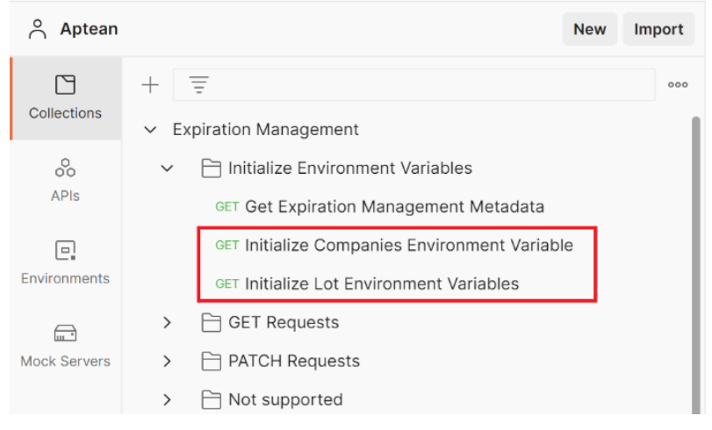Click the Import button
The width and height of the screenshot is (712, 430).
click(x=658, y=29)
